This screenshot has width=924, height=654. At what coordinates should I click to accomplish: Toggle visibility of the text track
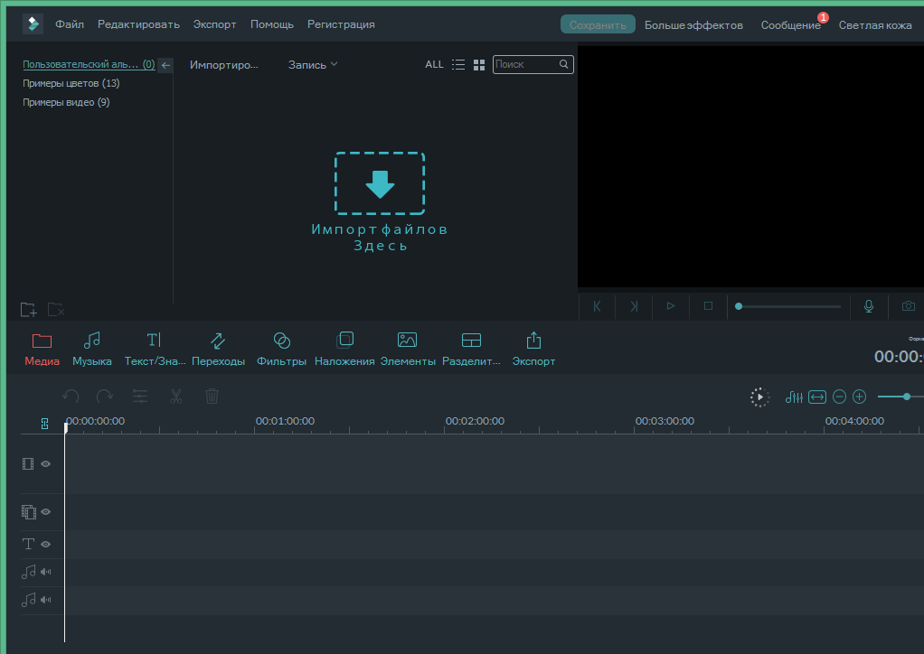[x=45, y=544]
